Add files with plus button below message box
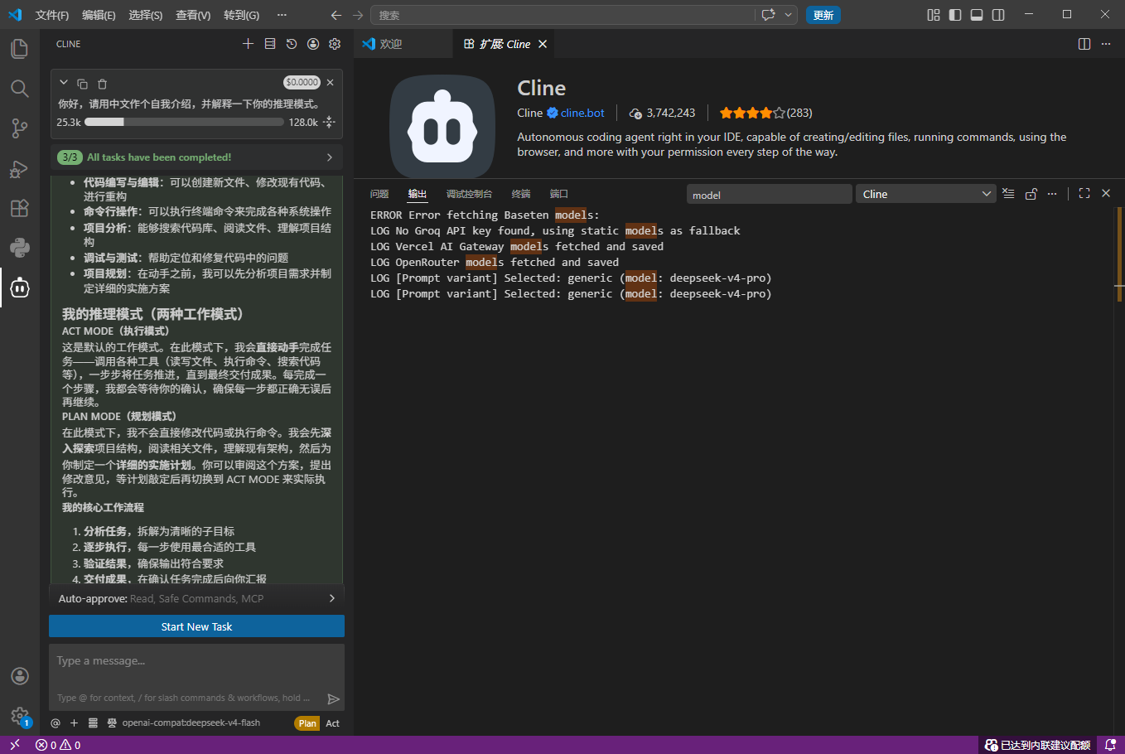The image size is (1125, 754). pos(74,723)
